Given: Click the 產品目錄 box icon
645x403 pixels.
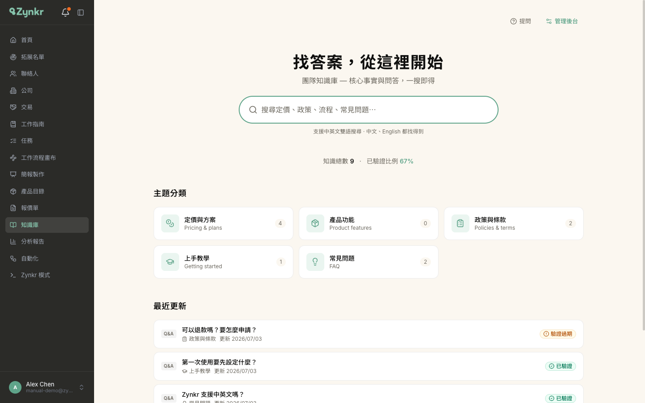Looking at the screenshot, I should click(13, 191).
